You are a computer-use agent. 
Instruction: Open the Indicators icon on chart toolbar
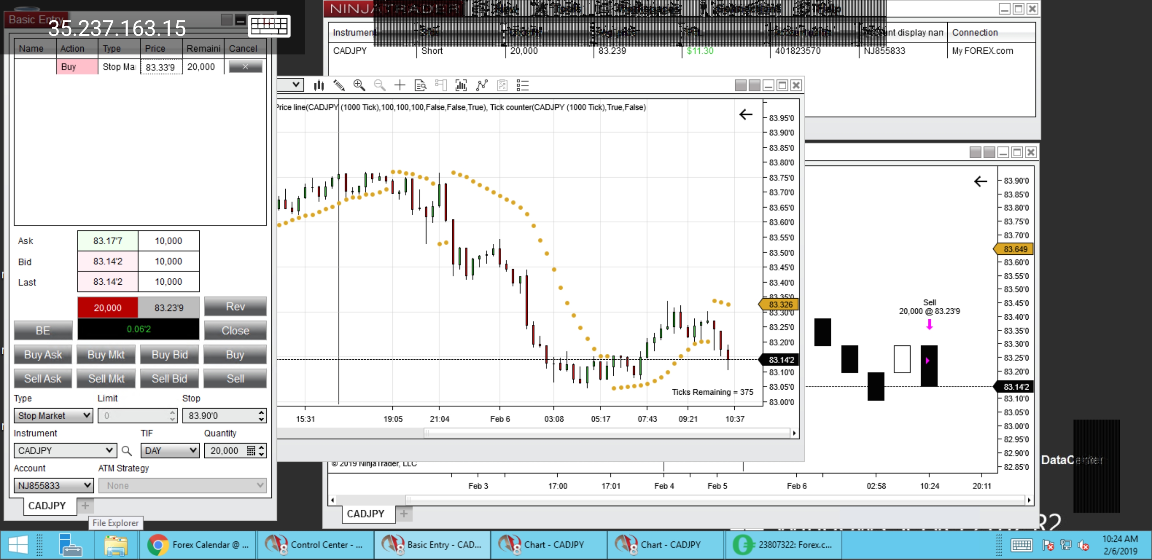coord(461,85)
